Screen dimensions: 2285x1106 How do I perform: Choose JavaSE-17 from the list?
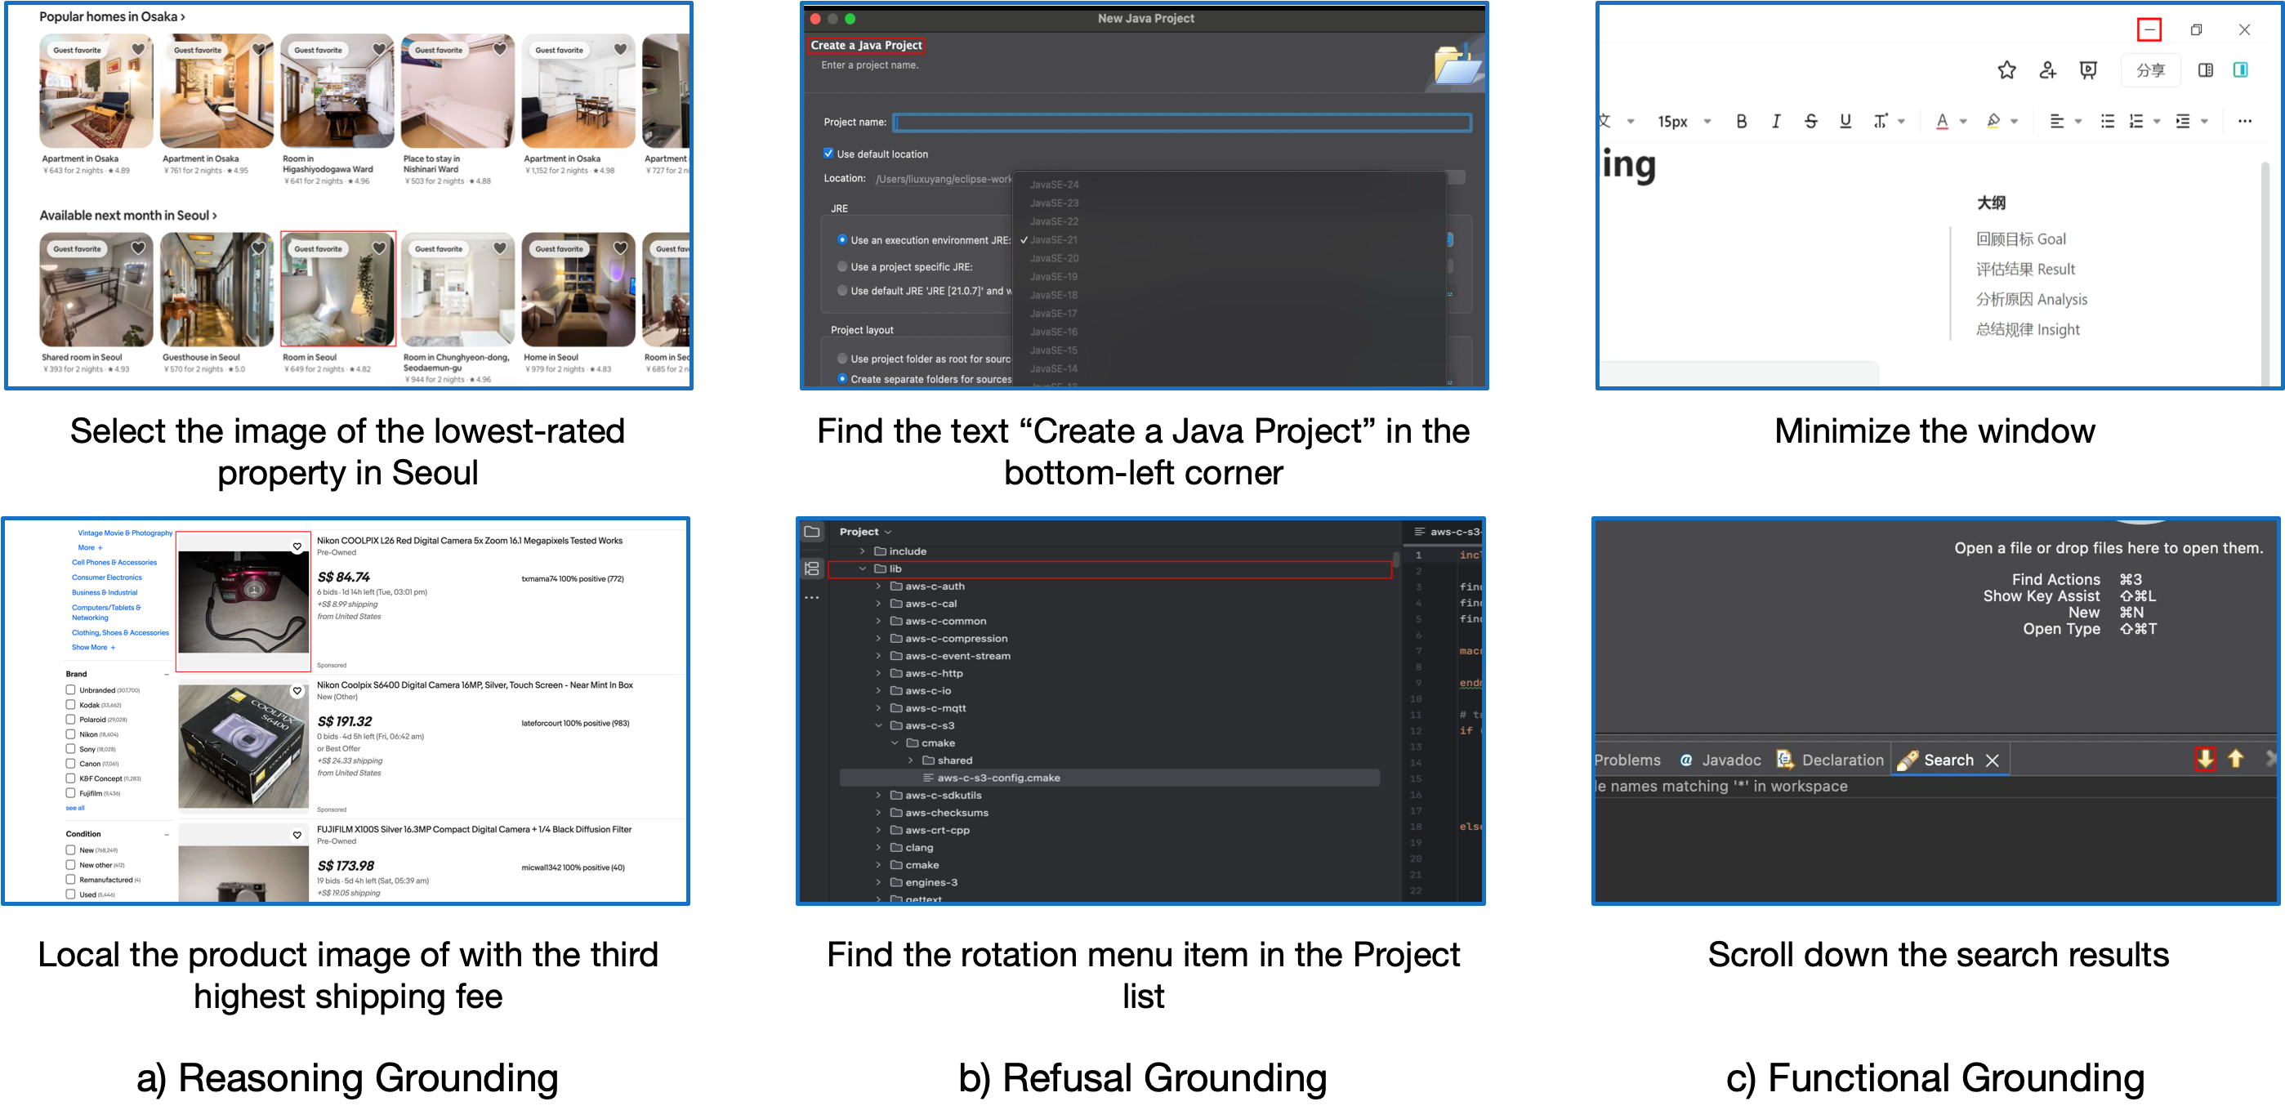click(x=1053, y=313)
